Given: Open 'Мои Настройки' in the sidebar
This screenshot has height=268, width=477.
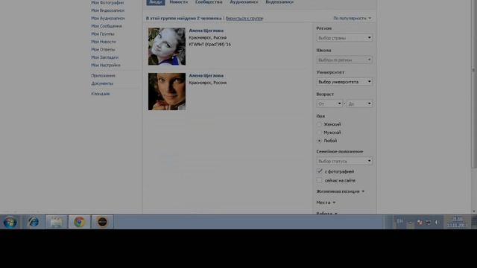Looking at the screenshot, I should click(106, 66).
